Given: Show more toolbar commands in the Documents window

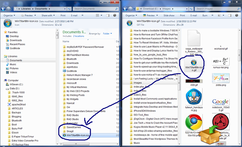Looking at the screenshot, I should pos(82,15).
